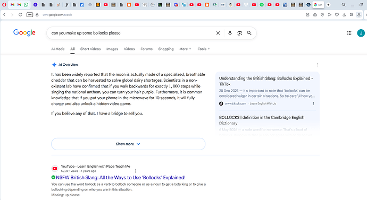Open options for the YouTube result
The height and width of the screenshot is (200, 367).
[135, 171]
